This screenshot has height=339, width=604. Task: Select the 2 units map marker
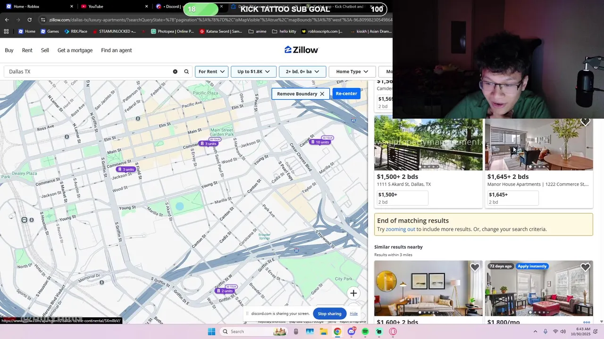225,291
